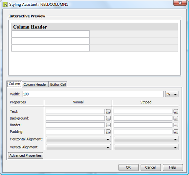Click the Advanced Properties button

point(26,155)
